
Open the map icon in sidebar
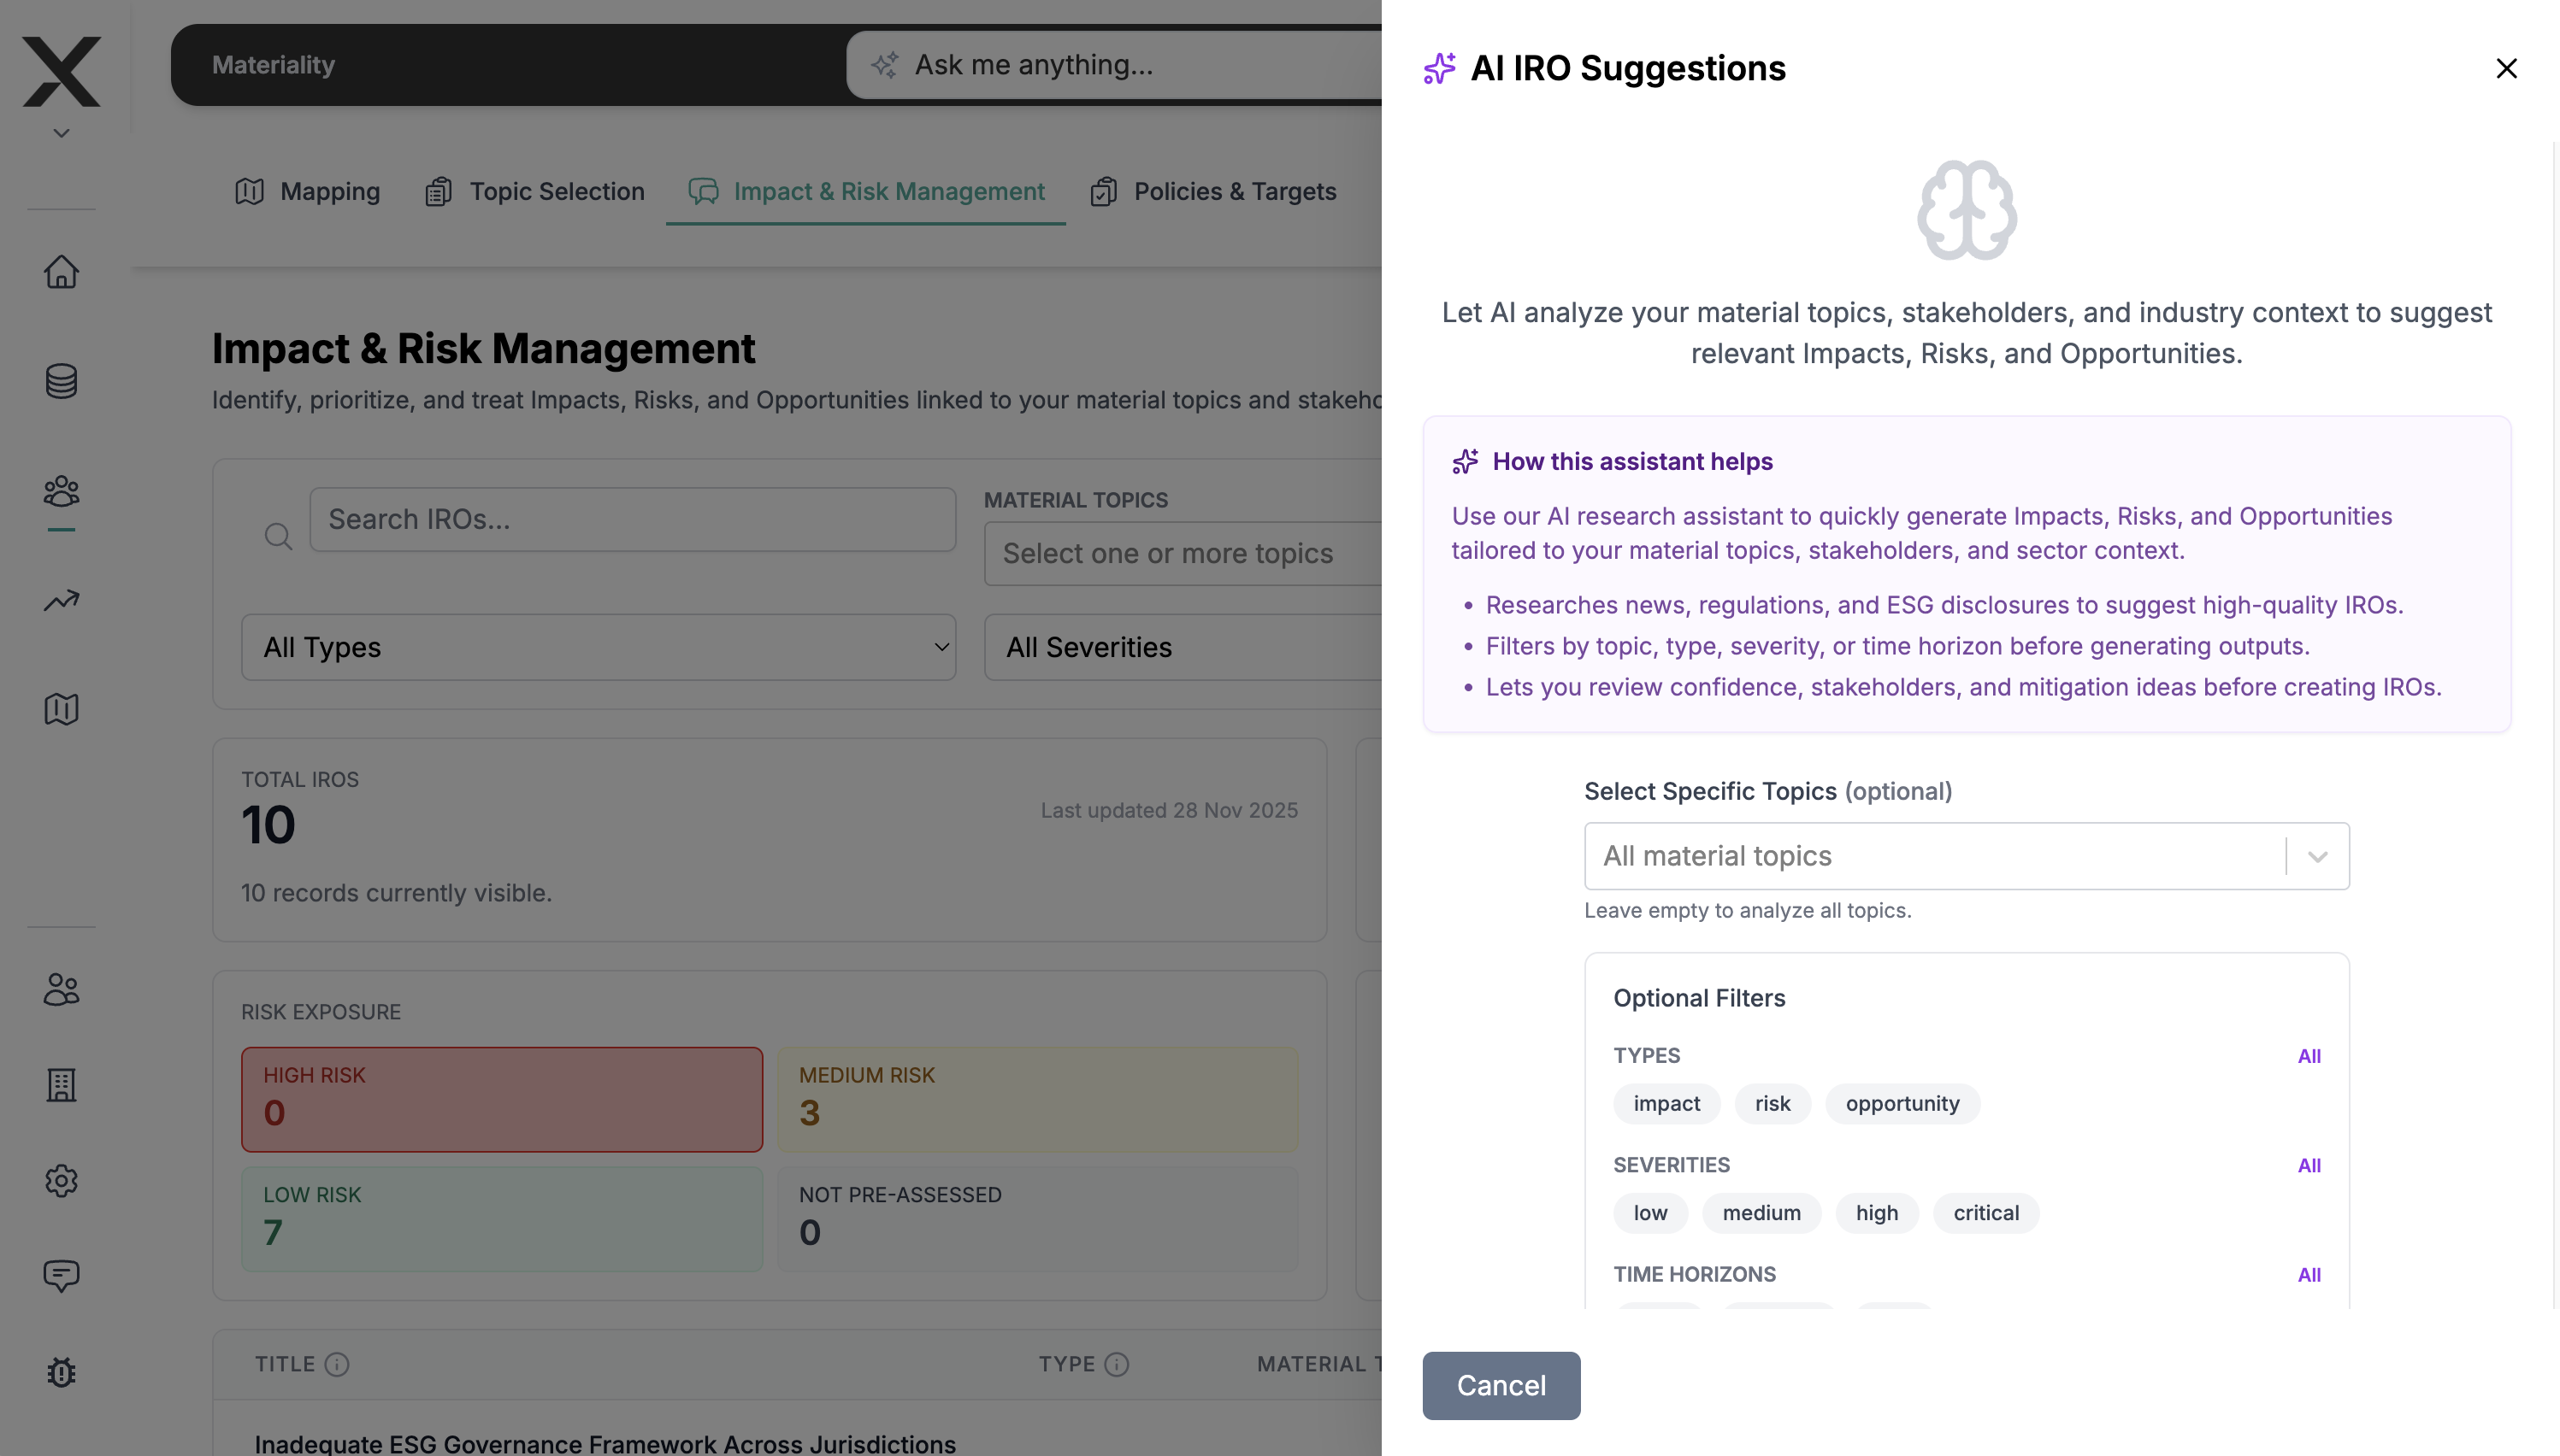coord(61,709)
